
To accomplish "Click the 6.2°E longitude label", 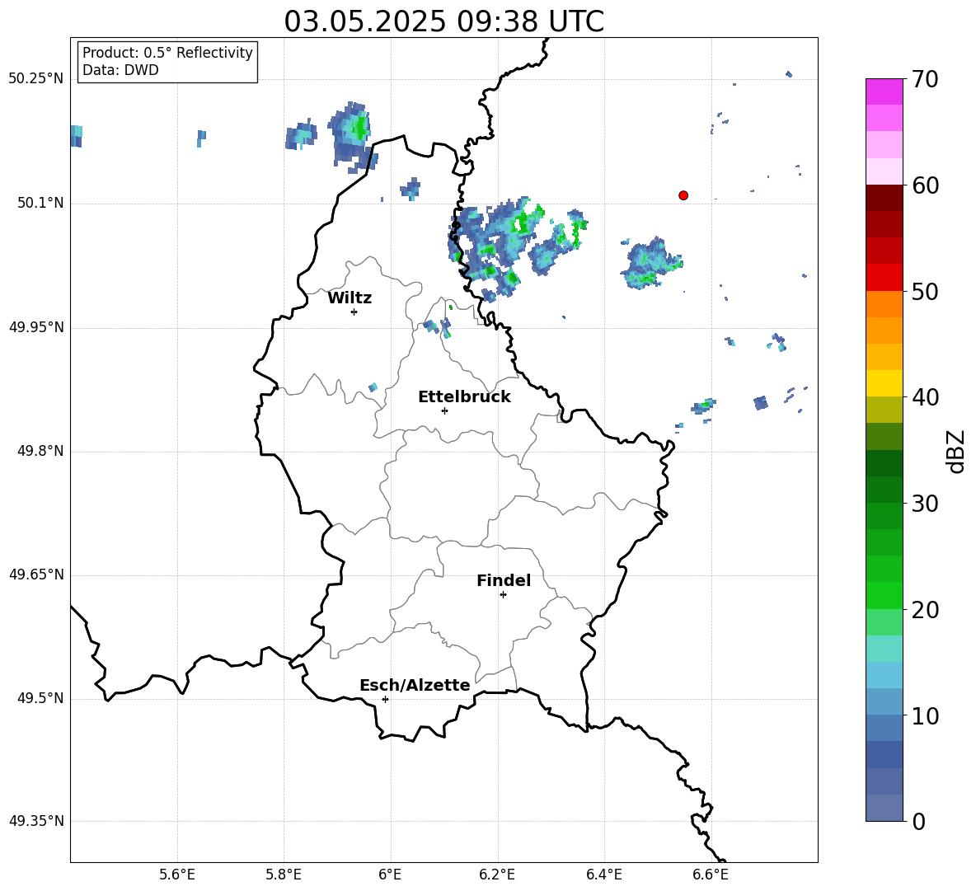I will click(497, 875).
